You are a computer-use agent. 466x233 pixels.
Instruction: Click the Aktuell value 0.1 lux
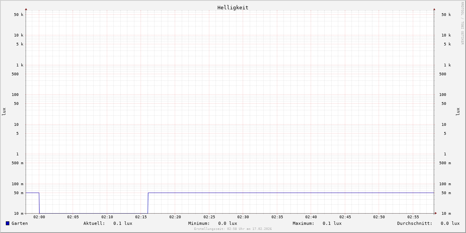(x=123, y=223)
